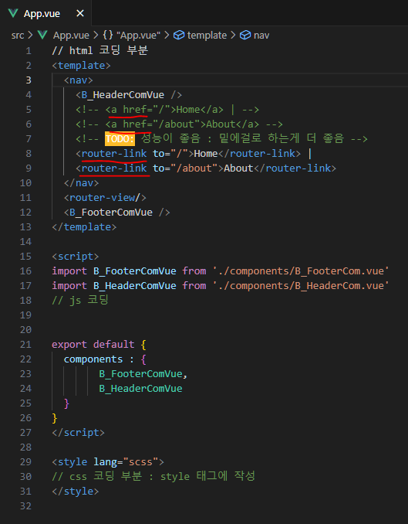Viewport: 408px width, 524px height.
Task: Click the closing </style> tag
Action: coord(76,492)
